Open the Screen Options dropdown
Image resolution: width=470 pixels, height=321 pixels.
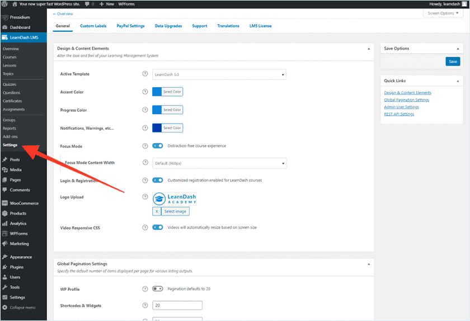pyautogui.click(x=443, y=13)
